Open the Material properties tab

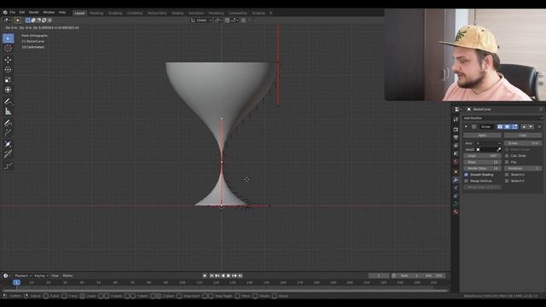point(456,211)
